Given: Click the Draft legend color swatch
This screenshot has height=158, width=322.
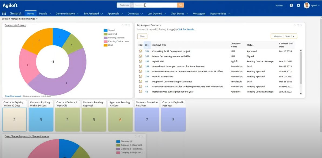Looking at the screenshot, I should 106,45.
